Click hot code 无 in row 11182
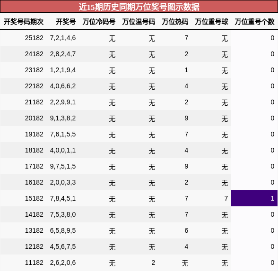278x271 pixels. [x=185, y=263]
